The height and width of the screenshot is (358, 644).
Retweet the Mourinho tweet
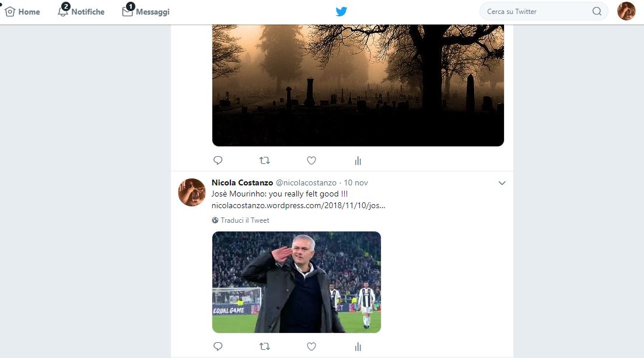coord(264,346)
